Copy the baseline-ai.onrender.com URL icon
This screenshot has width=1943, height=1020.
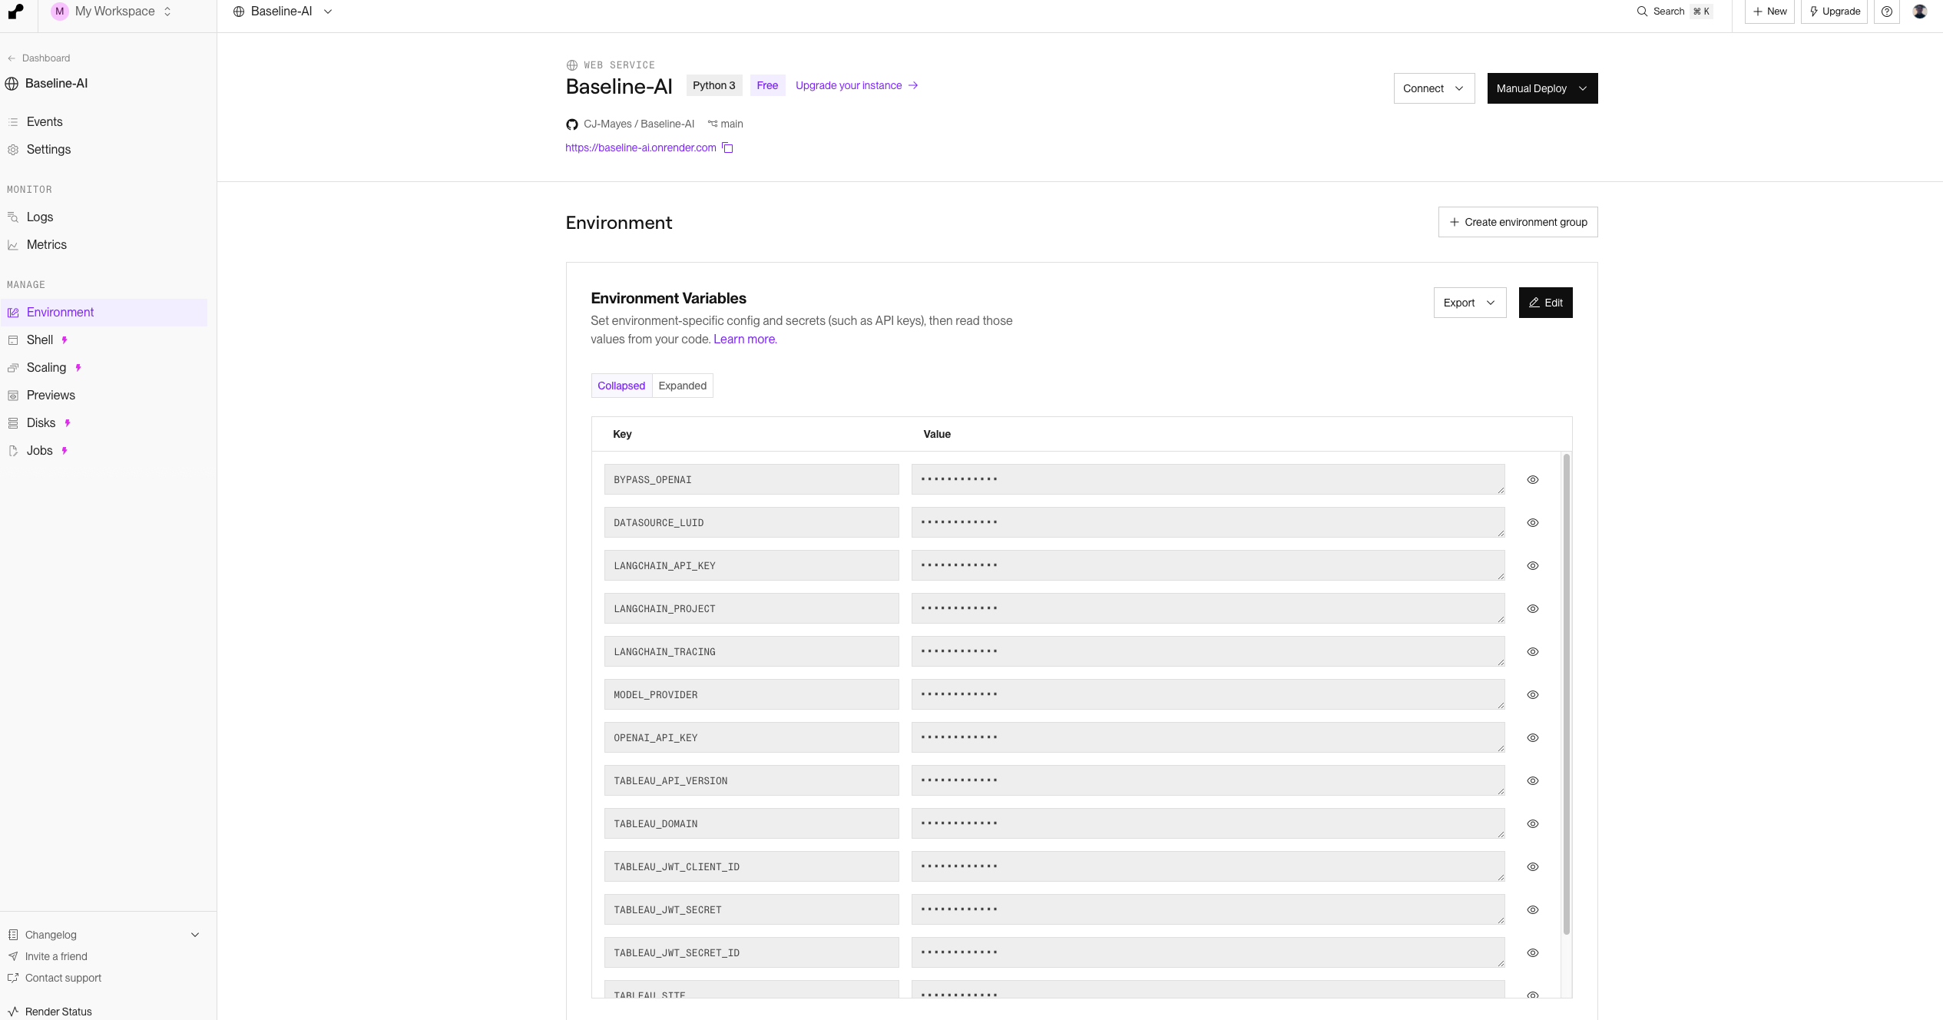(727, 147)
